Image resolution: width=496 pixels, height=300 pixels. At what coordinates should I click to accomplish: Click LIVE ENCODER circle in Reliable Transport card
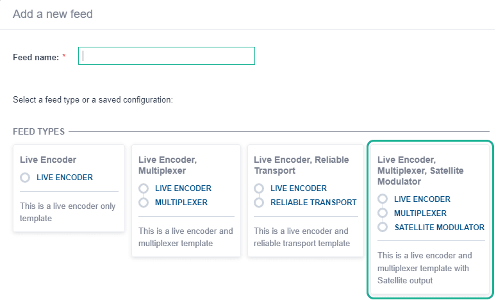click(x=259, y=188)
